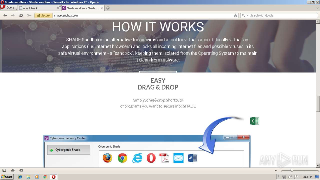Screen dimensions: 320x180
Task: Click the Cybergenic Security Center title
Action: [x=68, y=138]
